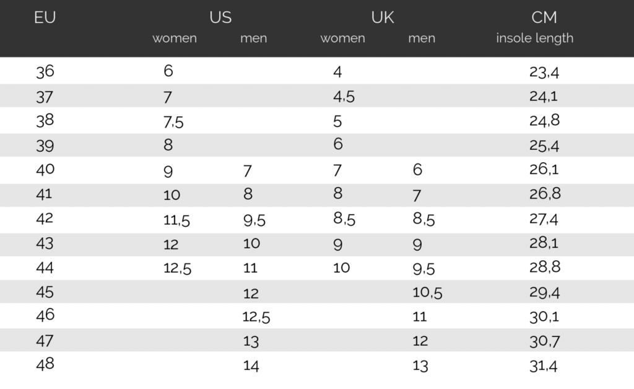
Task: Select insole length 31,4
Action: [x=544, y=366]
